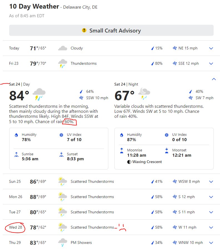Select the Tue 27 Scattered Thunderstorms row
The image size is (220, 250).
[111, 212]
